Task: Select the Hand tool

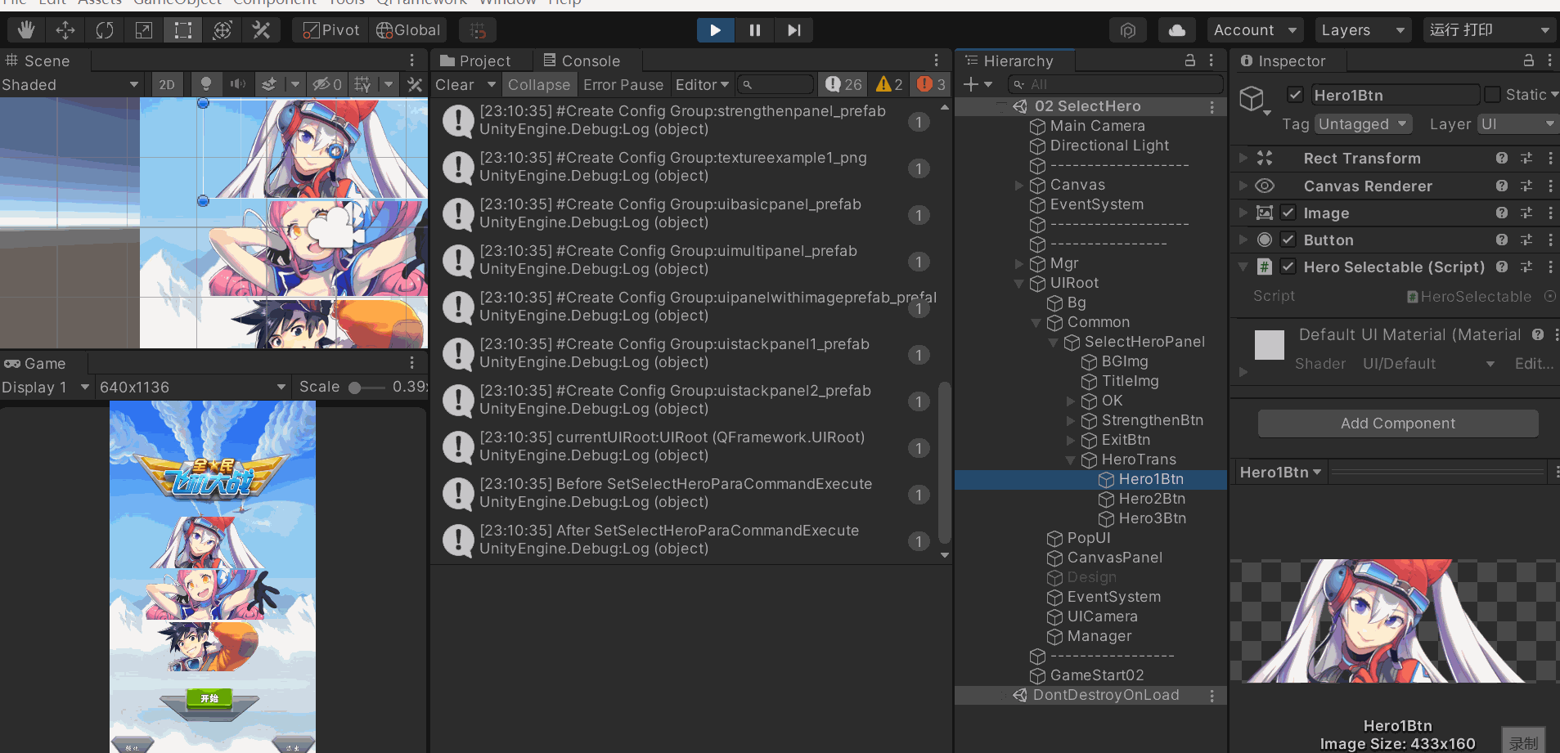Action: (26, 30)
